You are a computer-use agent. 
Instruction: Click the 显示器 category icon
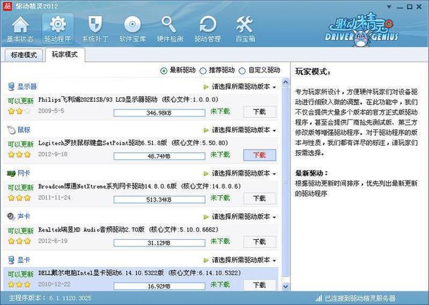11,86
